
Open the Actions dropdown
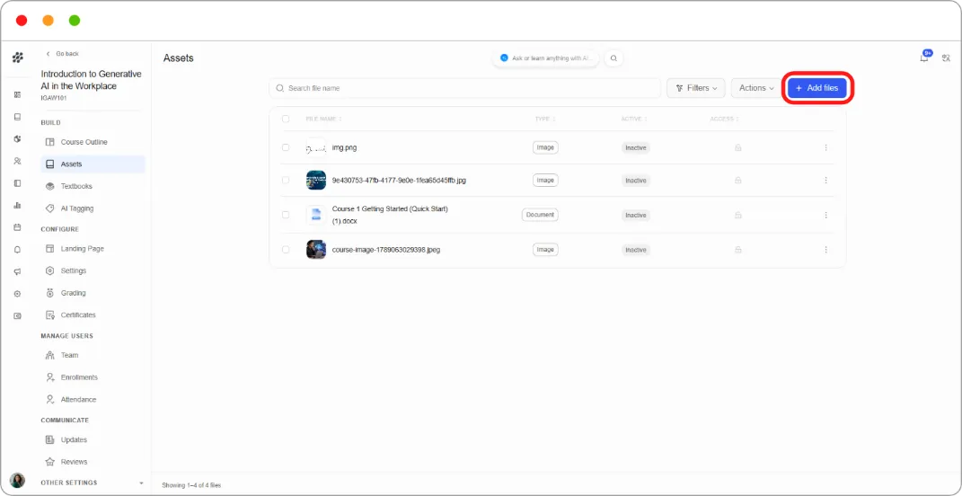pyautogui.click(x=756, y=88)
